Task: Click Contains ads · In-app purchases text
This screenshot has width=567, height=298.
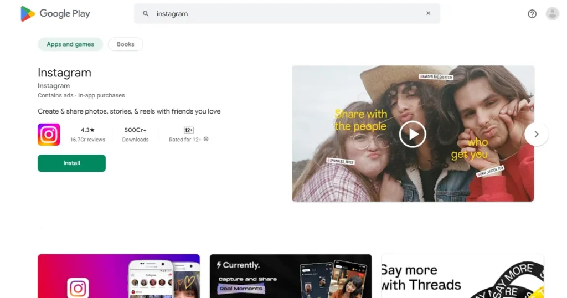Action: point(81,95)
